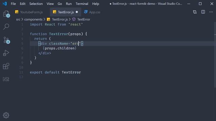Open the Search view in activity bar
The image size is (216, 121).
pyautogui.click(x=6, y=27)
